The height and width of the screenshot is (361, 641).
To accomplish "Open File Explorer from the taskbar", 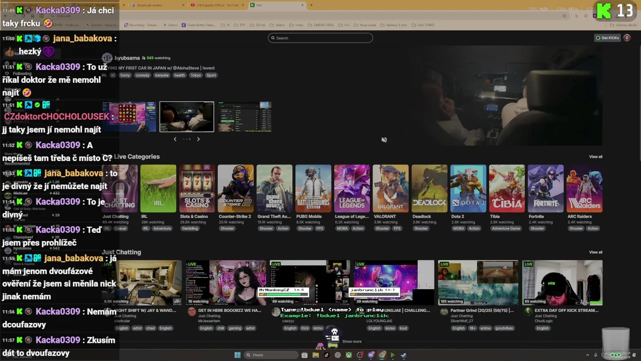I will pos(315,355).
